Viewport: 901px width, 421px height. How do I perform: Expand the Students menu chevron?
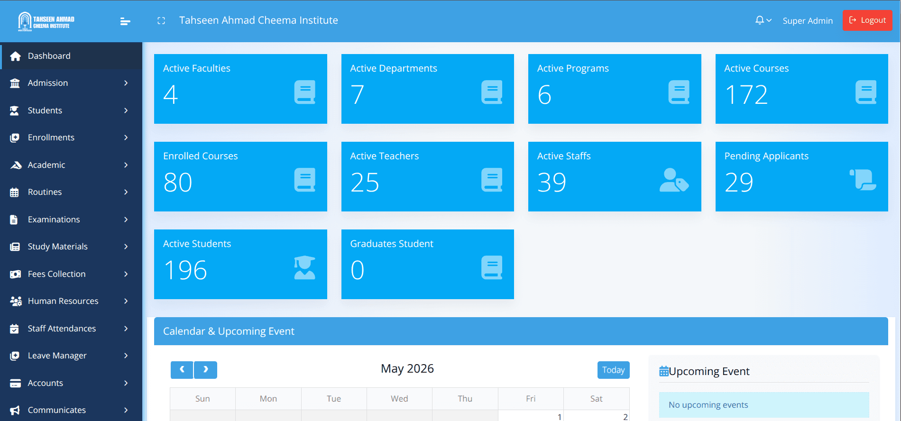coord(126,110)
